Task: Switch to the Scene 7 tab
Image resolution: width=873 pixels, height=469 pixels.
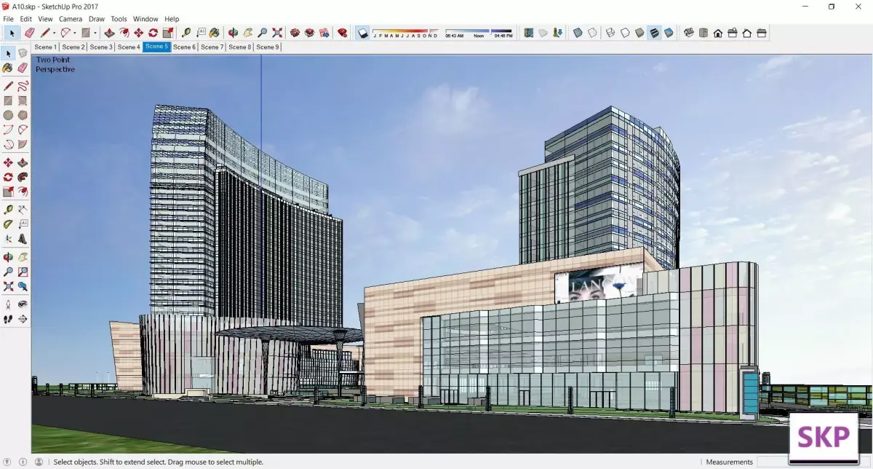Action: click(212, 47)
